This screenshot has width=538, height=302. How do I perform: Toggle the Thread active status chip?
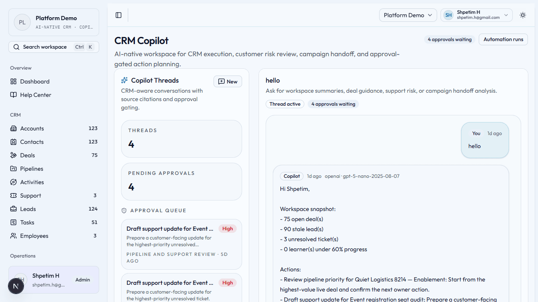tap(285, 104)
